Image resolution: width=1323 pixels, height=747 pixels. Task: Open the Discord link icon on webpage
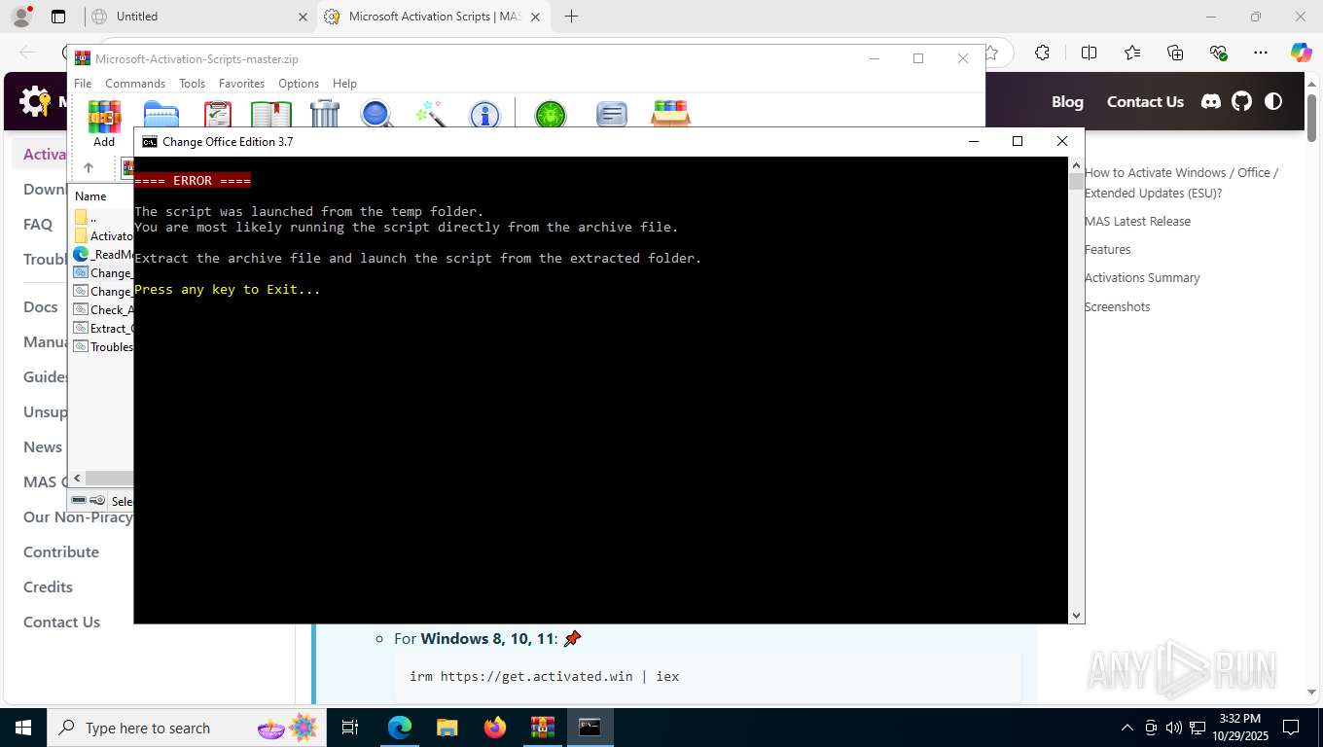pos(1211,101)
